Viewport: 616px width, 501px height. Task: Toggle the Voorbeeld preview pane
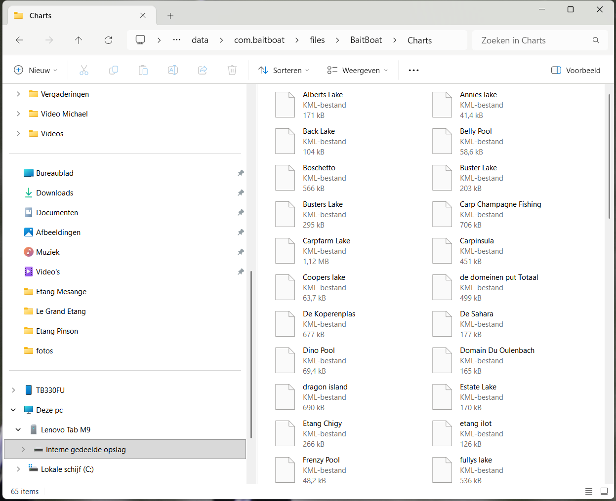coord(576,71)
